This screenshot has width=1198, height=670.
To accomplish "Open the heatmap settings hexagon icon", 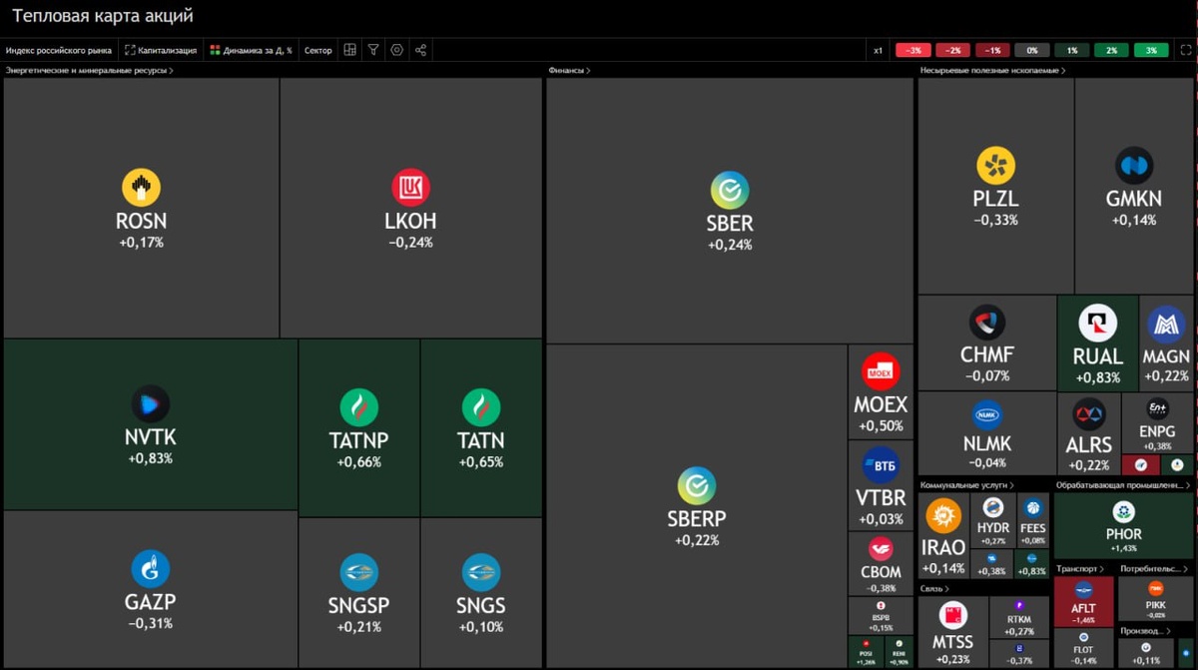I will (397, 50).
